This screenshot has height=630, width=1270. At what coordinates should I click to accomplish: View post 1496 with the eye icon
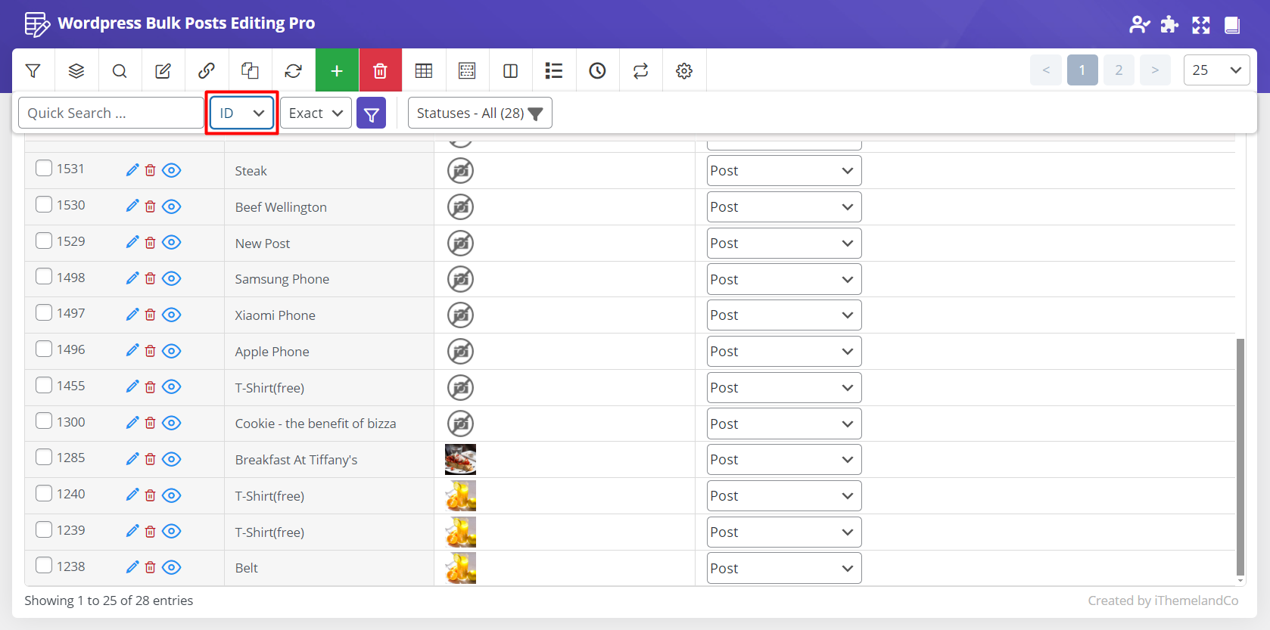pos(172,351)
